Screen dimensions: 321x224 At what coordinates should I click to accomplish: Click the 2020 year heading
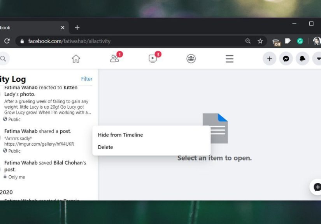click(x=6, y=192)
